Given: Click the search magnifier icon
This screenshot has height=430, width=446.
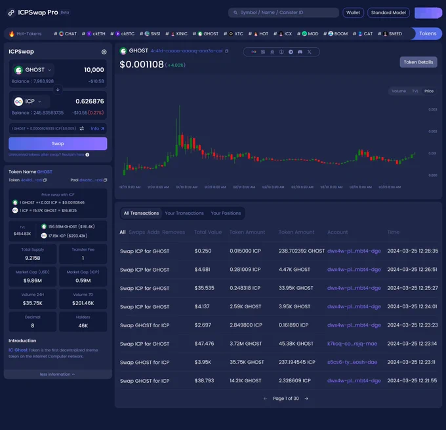Looking at the screenshot, I should (235, 12).
